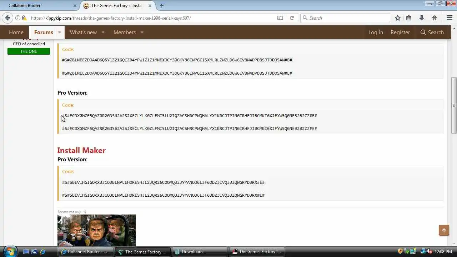Jump to top with orange arrow button
The image size is (457, 257).
click(x=444, y=230)
